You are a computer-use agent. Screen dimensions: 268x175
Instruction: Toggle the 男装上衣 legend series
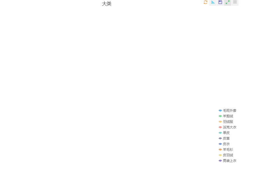tap(228, 161)
